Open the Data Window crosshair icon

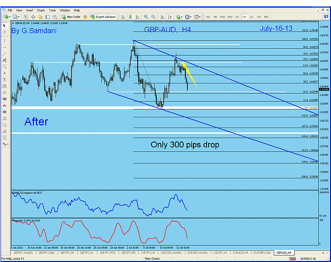33,17
